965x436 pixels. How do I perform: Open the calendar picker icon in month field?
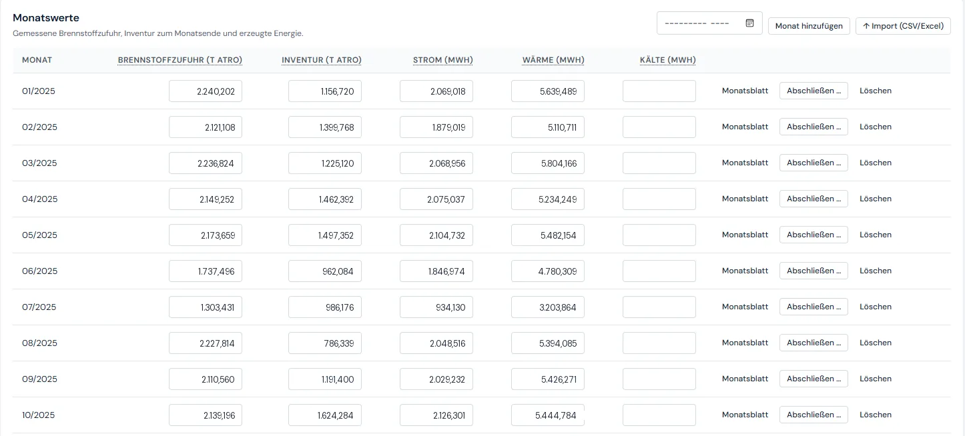[x=749, y=23]
